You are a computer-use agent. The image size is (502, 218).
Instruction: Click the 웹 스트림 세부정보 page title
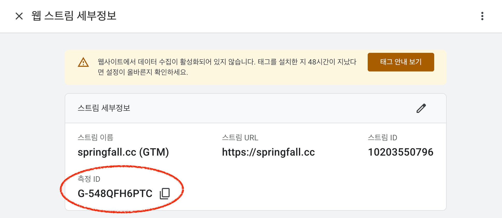pyautogui.click(x=74, y=16)
